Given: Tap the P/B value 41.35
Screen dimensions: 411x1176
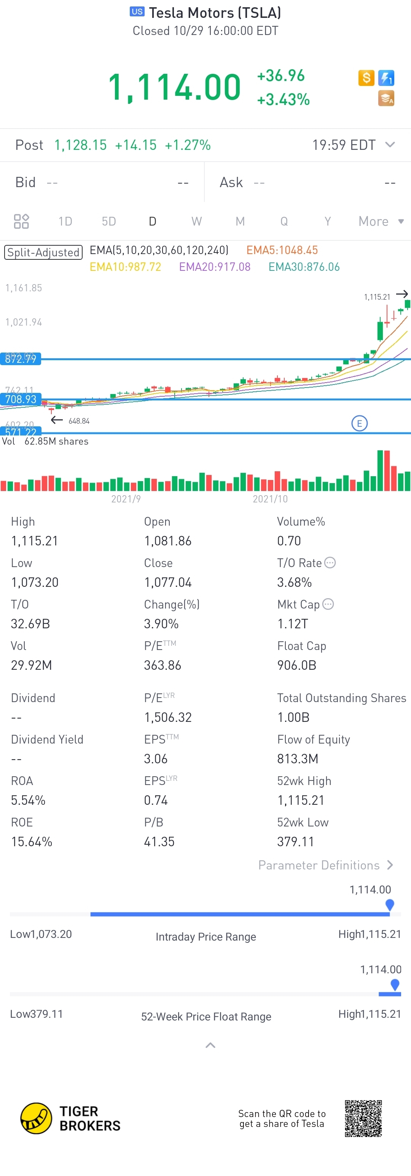Looking at the screenshot, I should [x=159, y=841].
